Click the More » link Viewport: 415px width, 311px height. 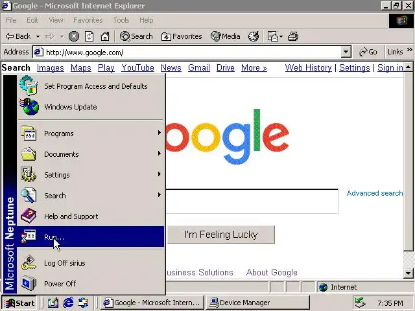[x=254, y=67]
